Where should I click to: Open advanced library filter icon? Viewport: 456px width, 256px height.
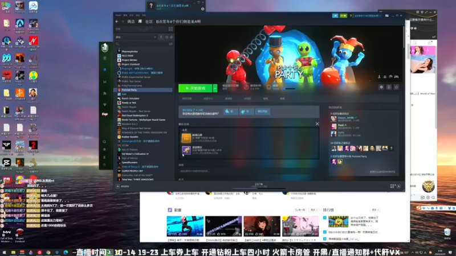tap(170, 44)
